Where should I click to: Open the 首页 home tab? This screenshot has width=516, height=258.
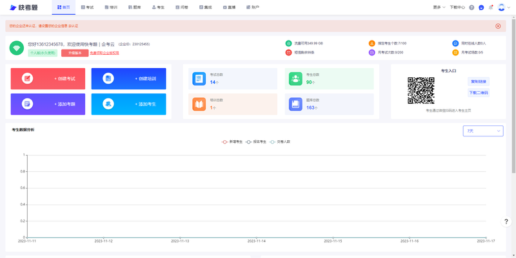click(x=63, y=7)
